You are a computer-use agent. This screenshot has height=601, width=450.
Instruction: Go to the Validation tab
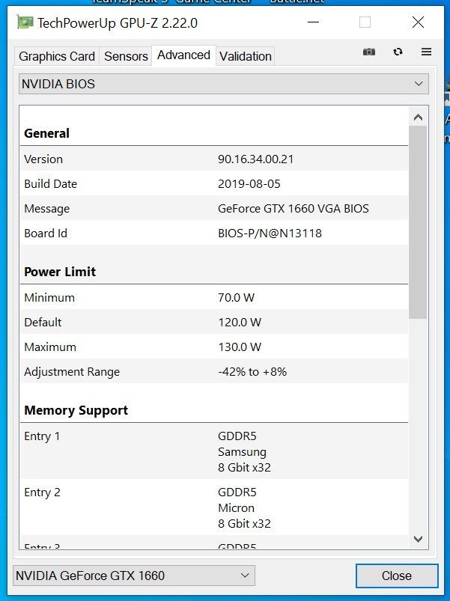tap(246, 56)
